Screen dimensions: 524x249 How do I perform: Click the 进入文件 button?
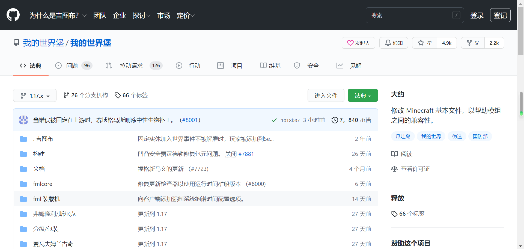point(326,95)
